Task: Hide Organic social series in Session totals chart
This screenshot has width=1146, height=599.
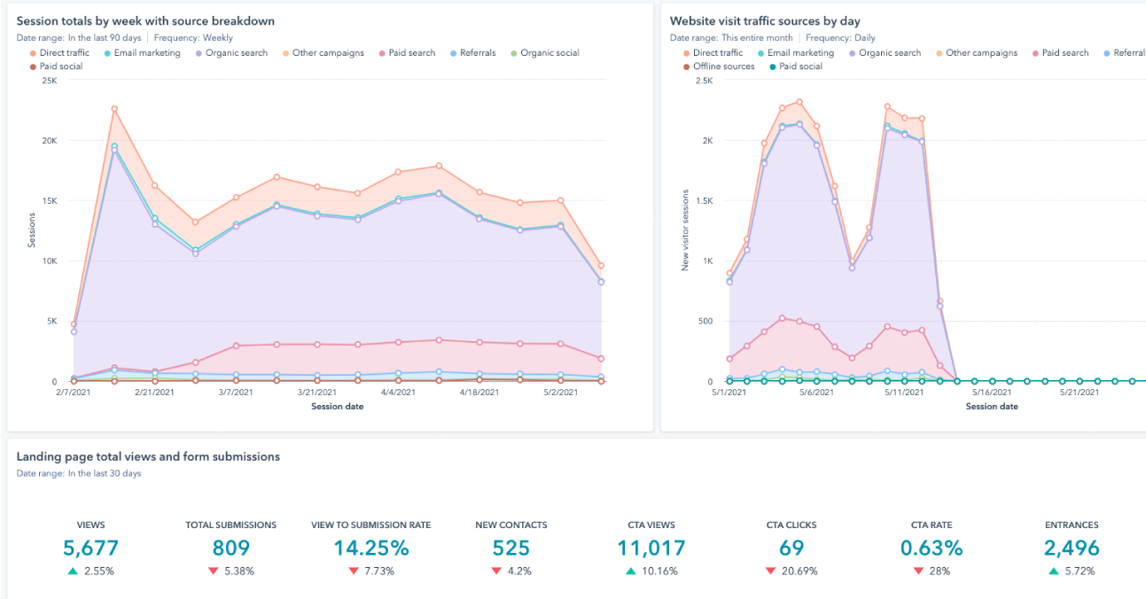Action: coord(549,53)
